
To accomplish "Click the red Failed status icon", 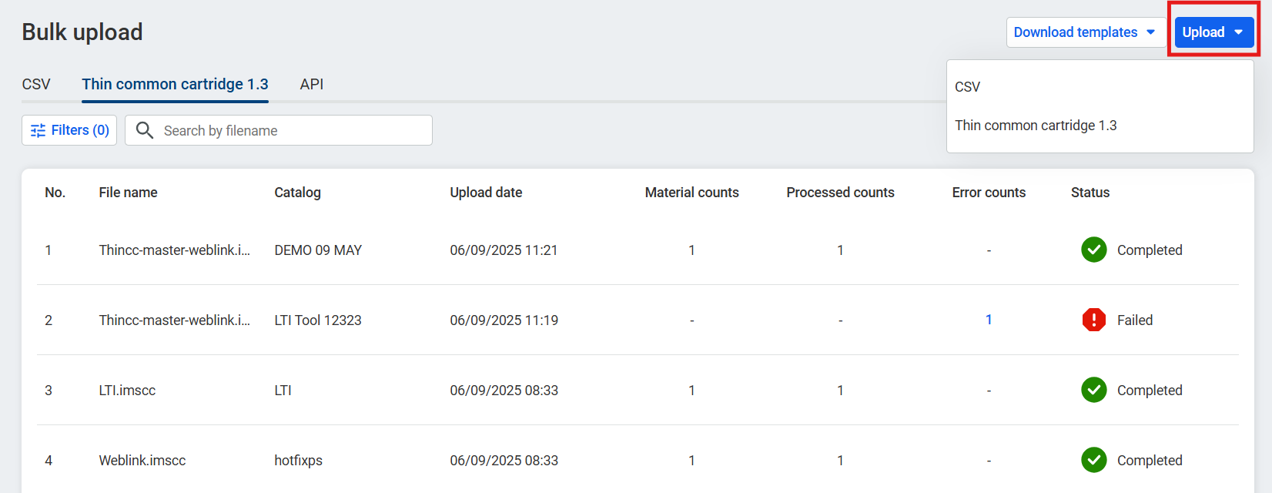I will point(1093,320).
